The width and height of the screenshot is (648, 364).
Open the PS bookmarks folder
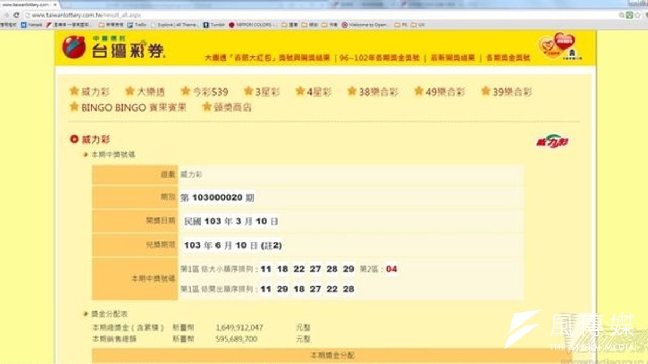[x=400, y=24]
